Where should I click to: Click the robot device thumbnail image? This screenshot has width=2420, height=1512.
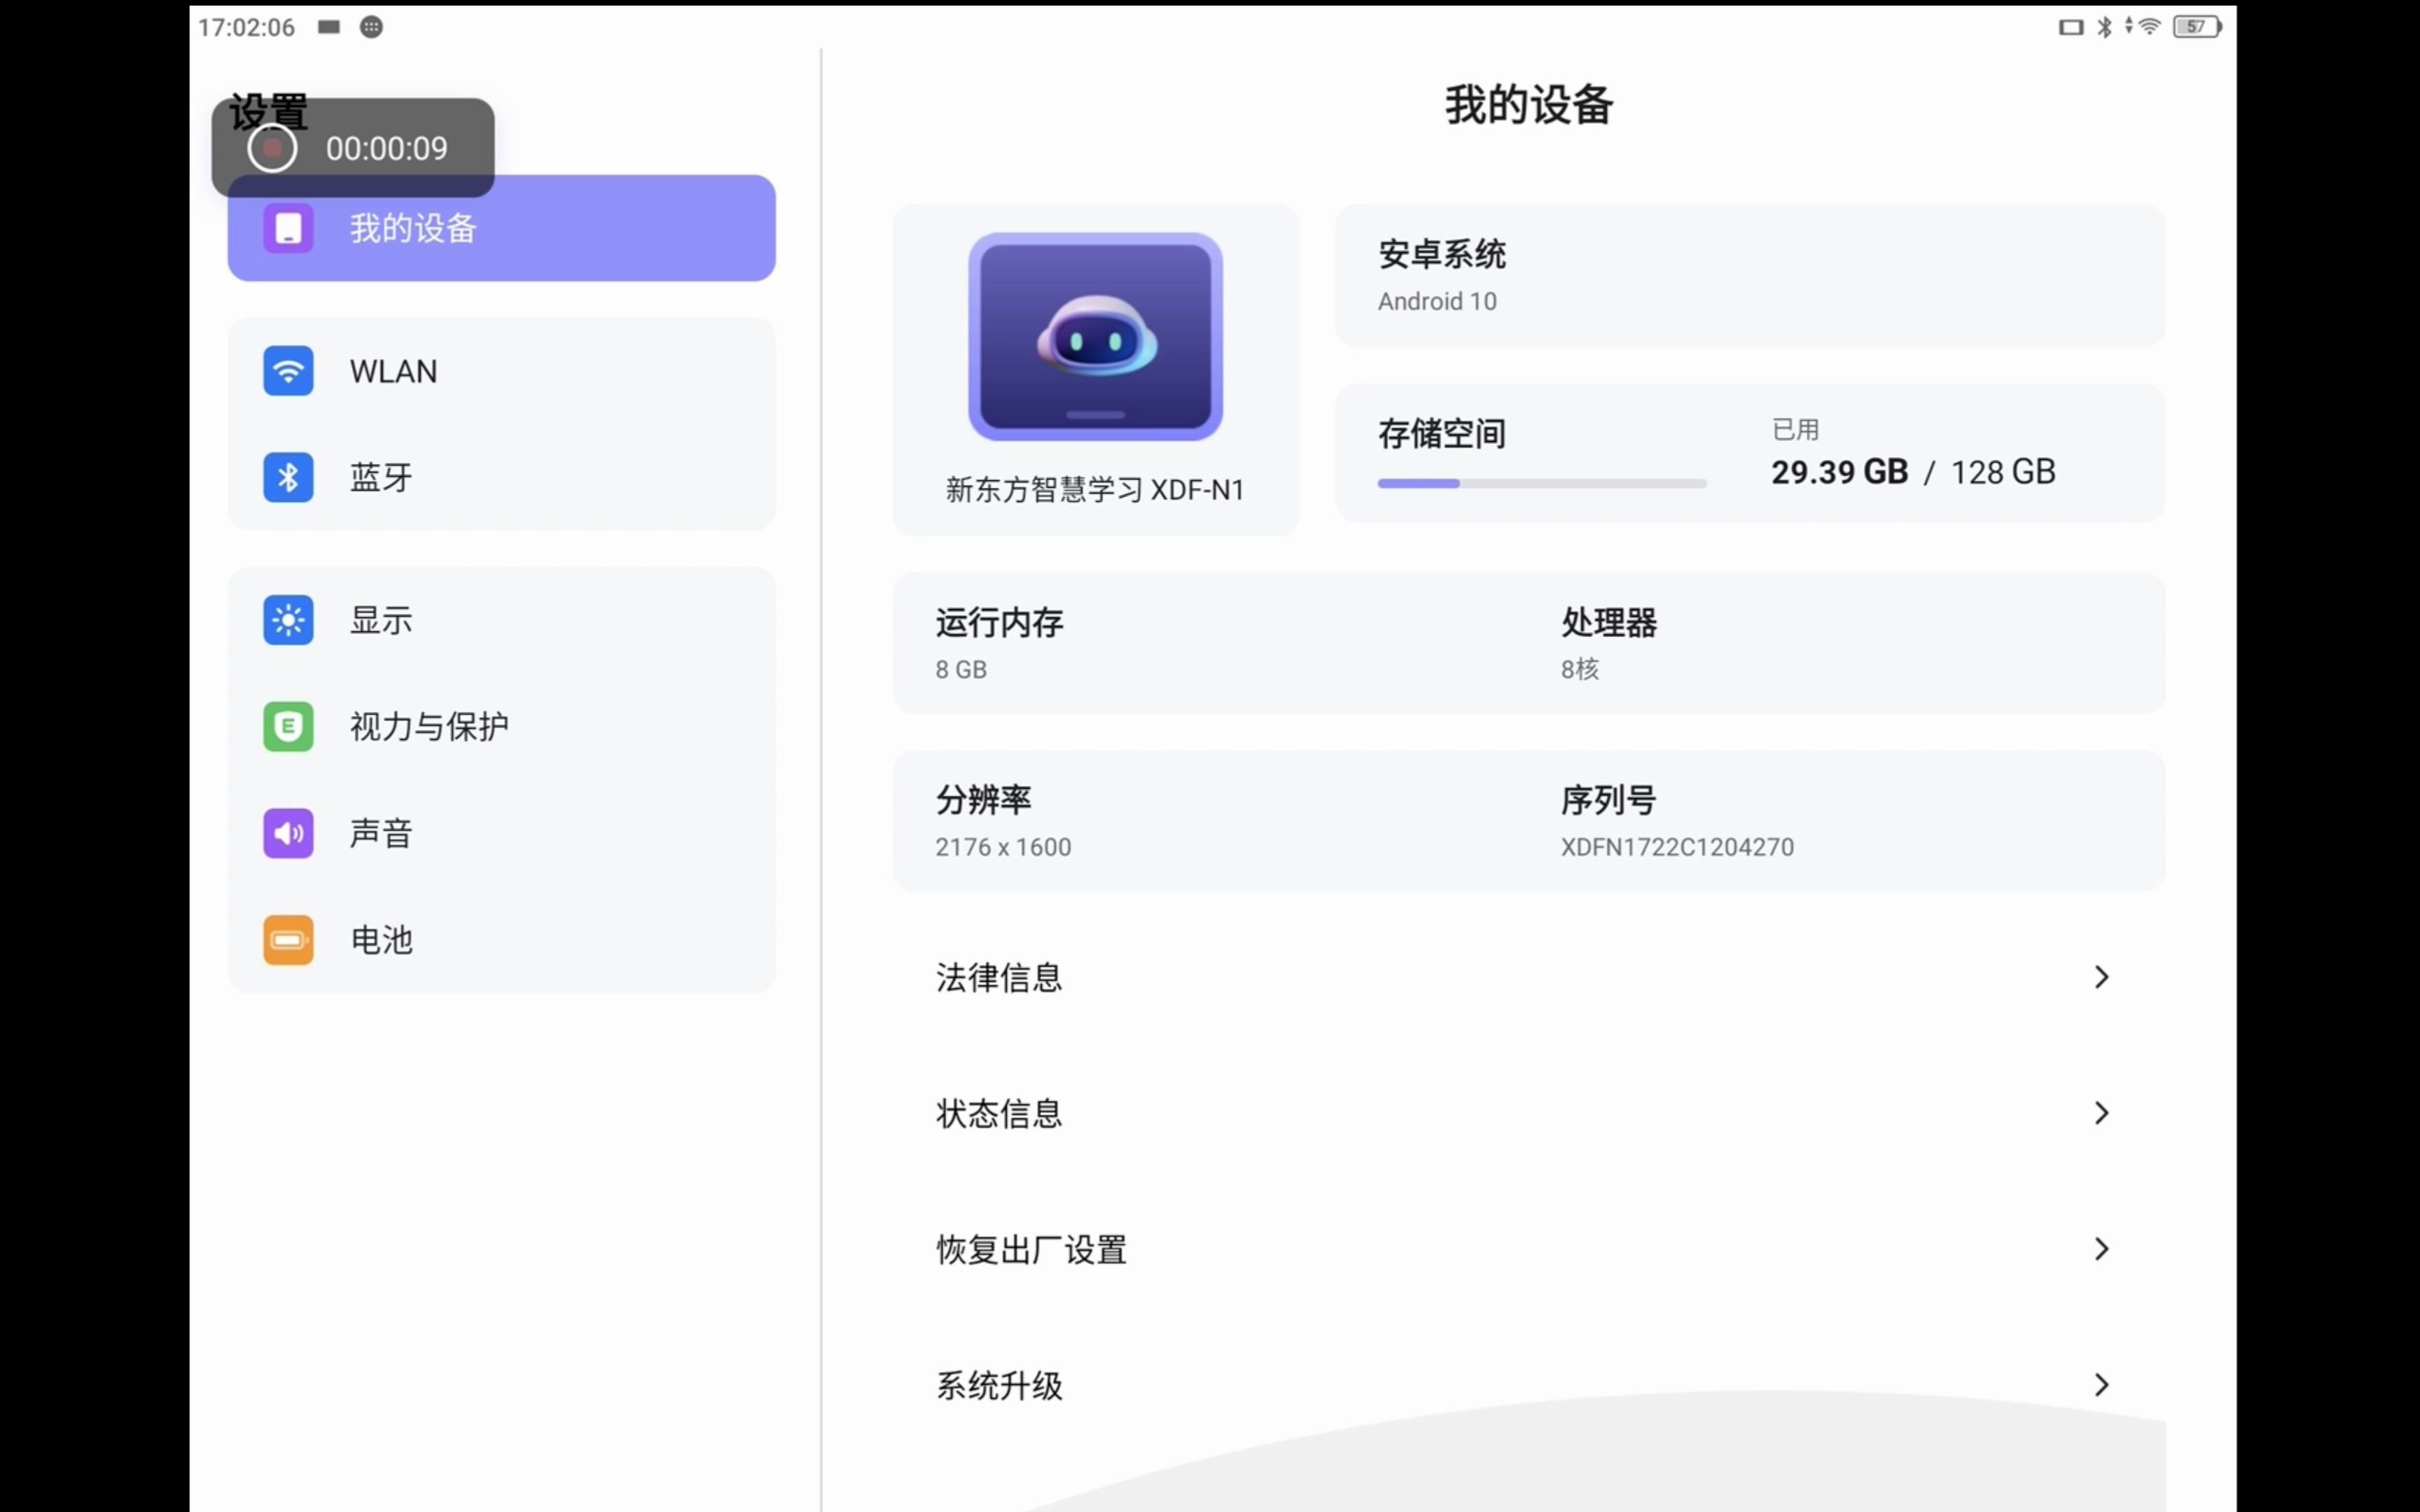click(1095, 337)
